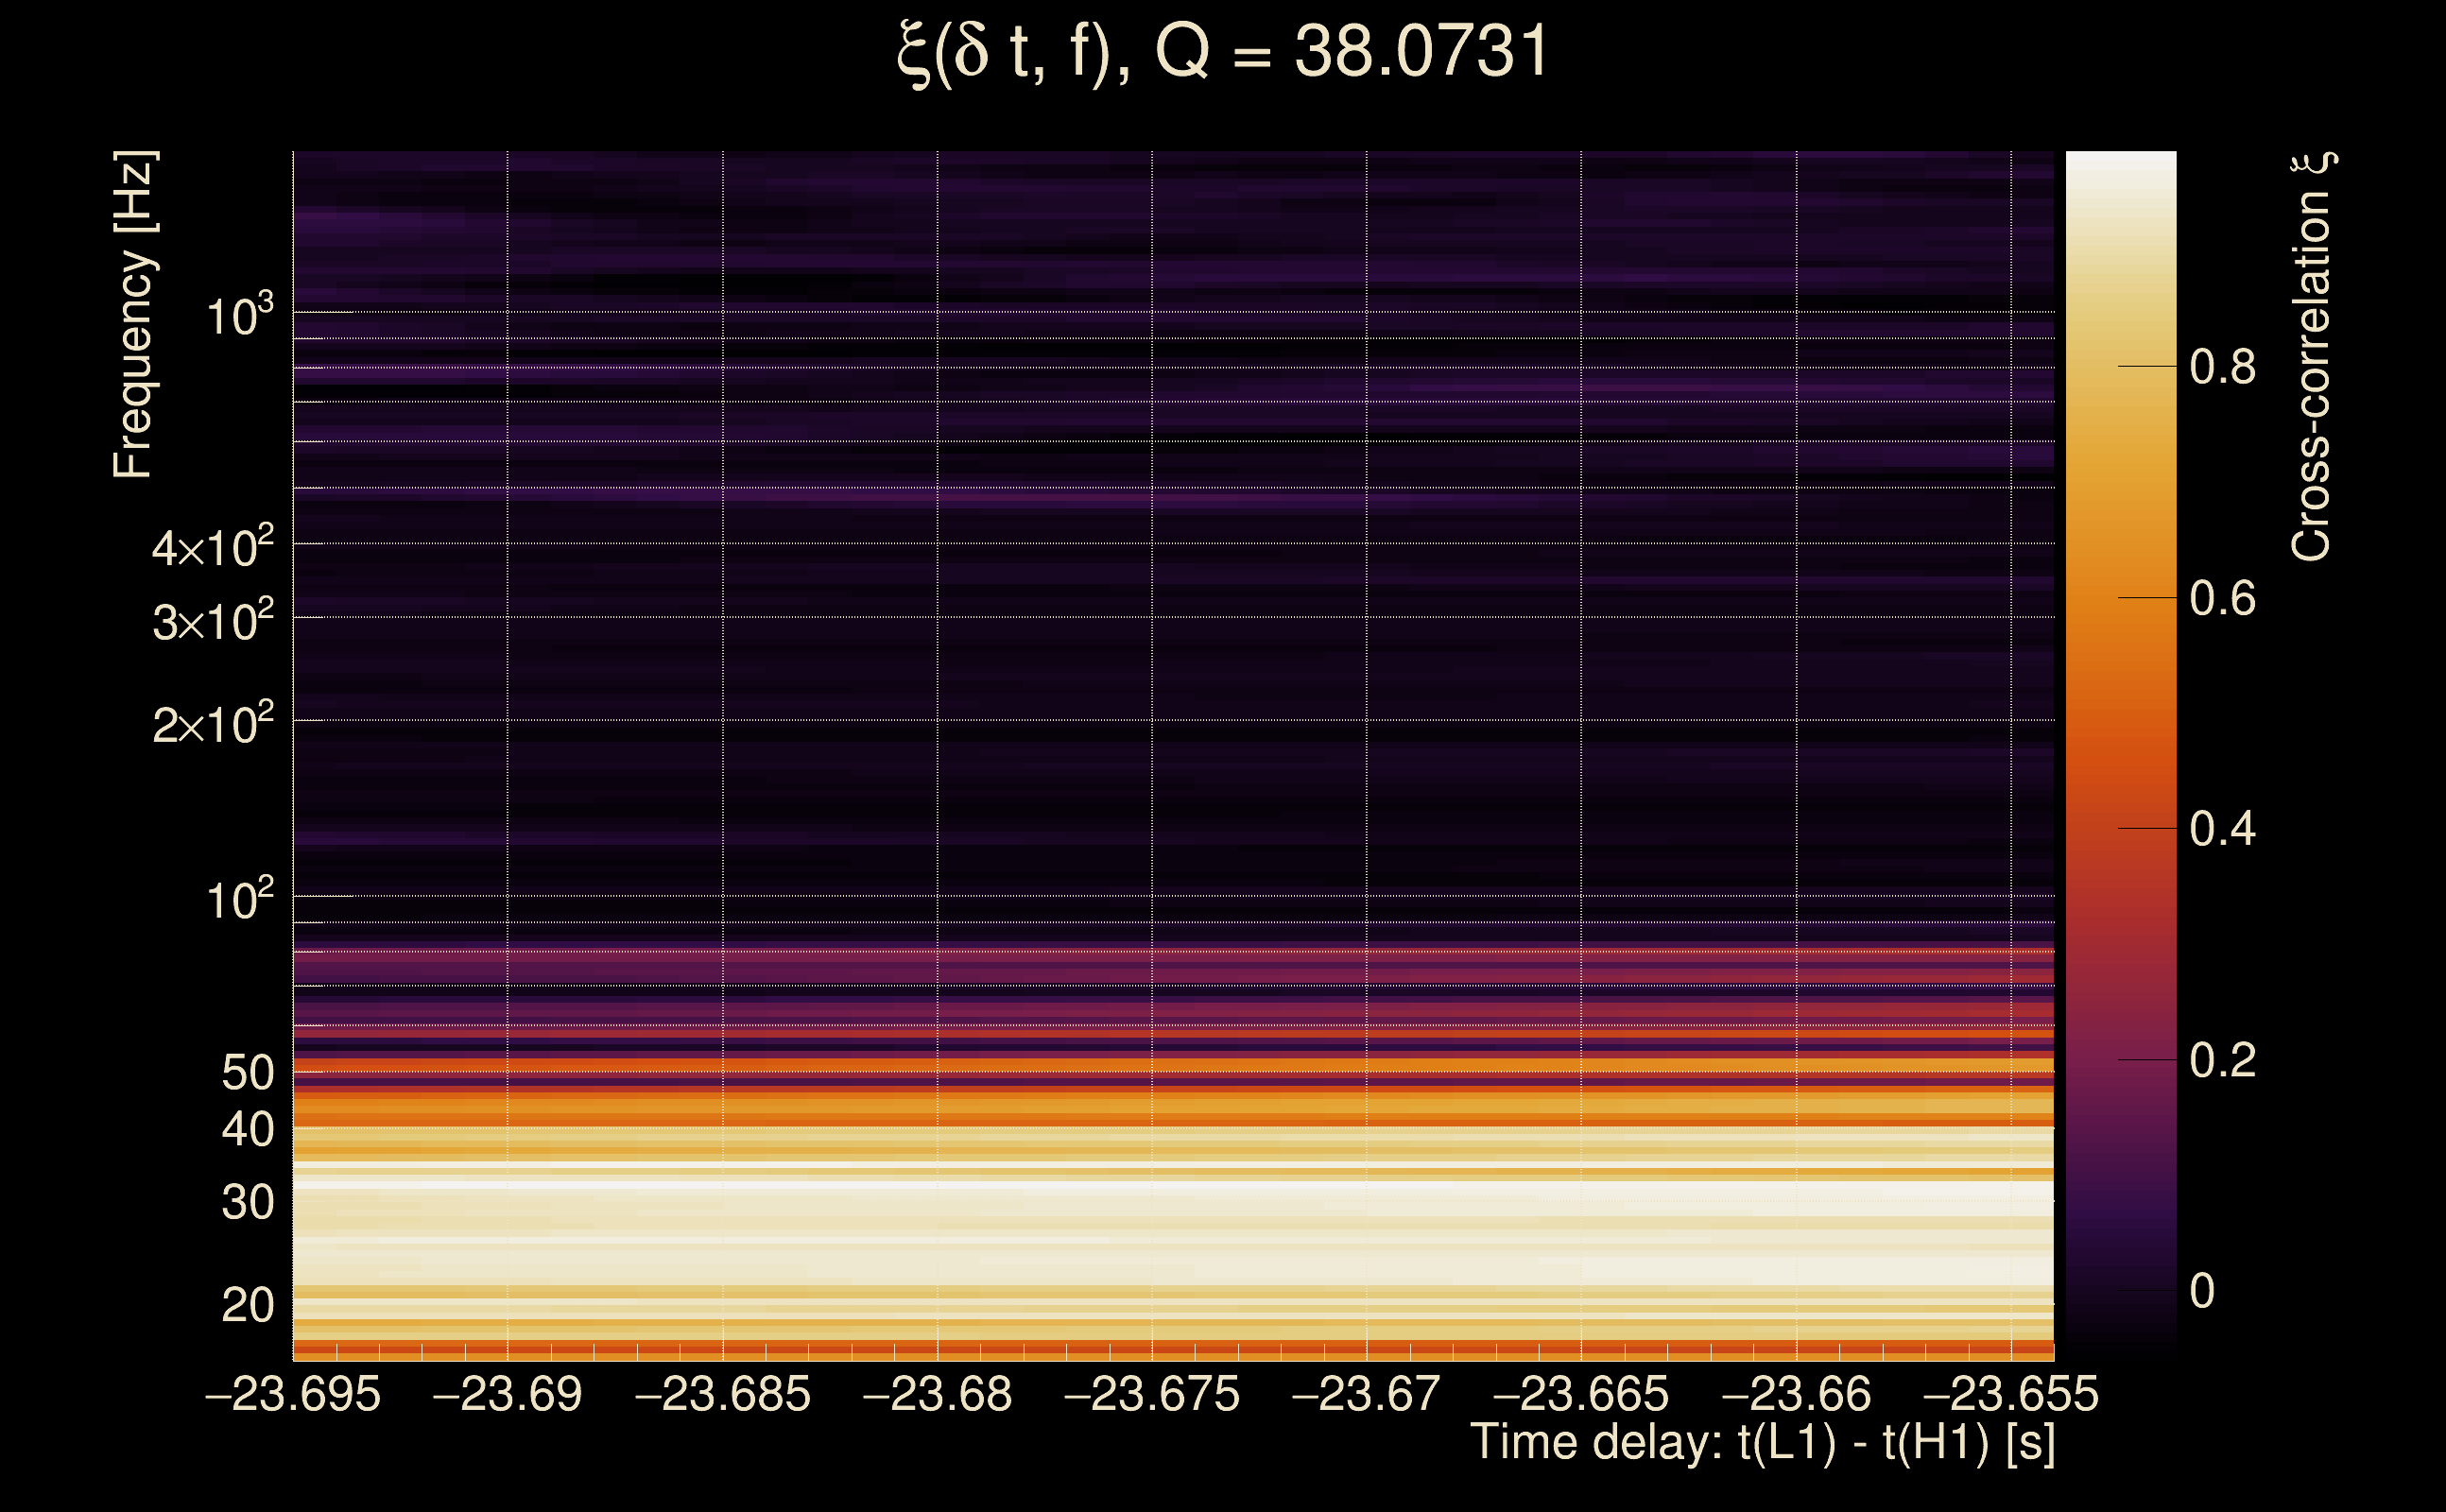
Task: Click the -23.695 x-axis tick label
Action: tap(292, 1394)
